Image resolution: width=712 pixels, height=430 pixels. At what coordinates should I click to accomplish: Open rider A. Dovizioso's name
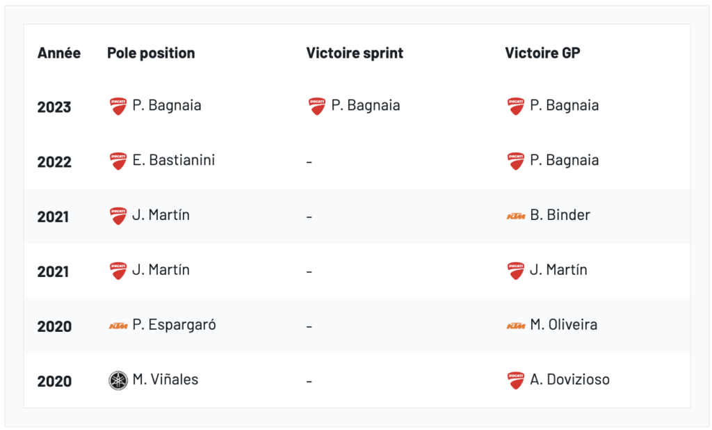tap(569, 379)
